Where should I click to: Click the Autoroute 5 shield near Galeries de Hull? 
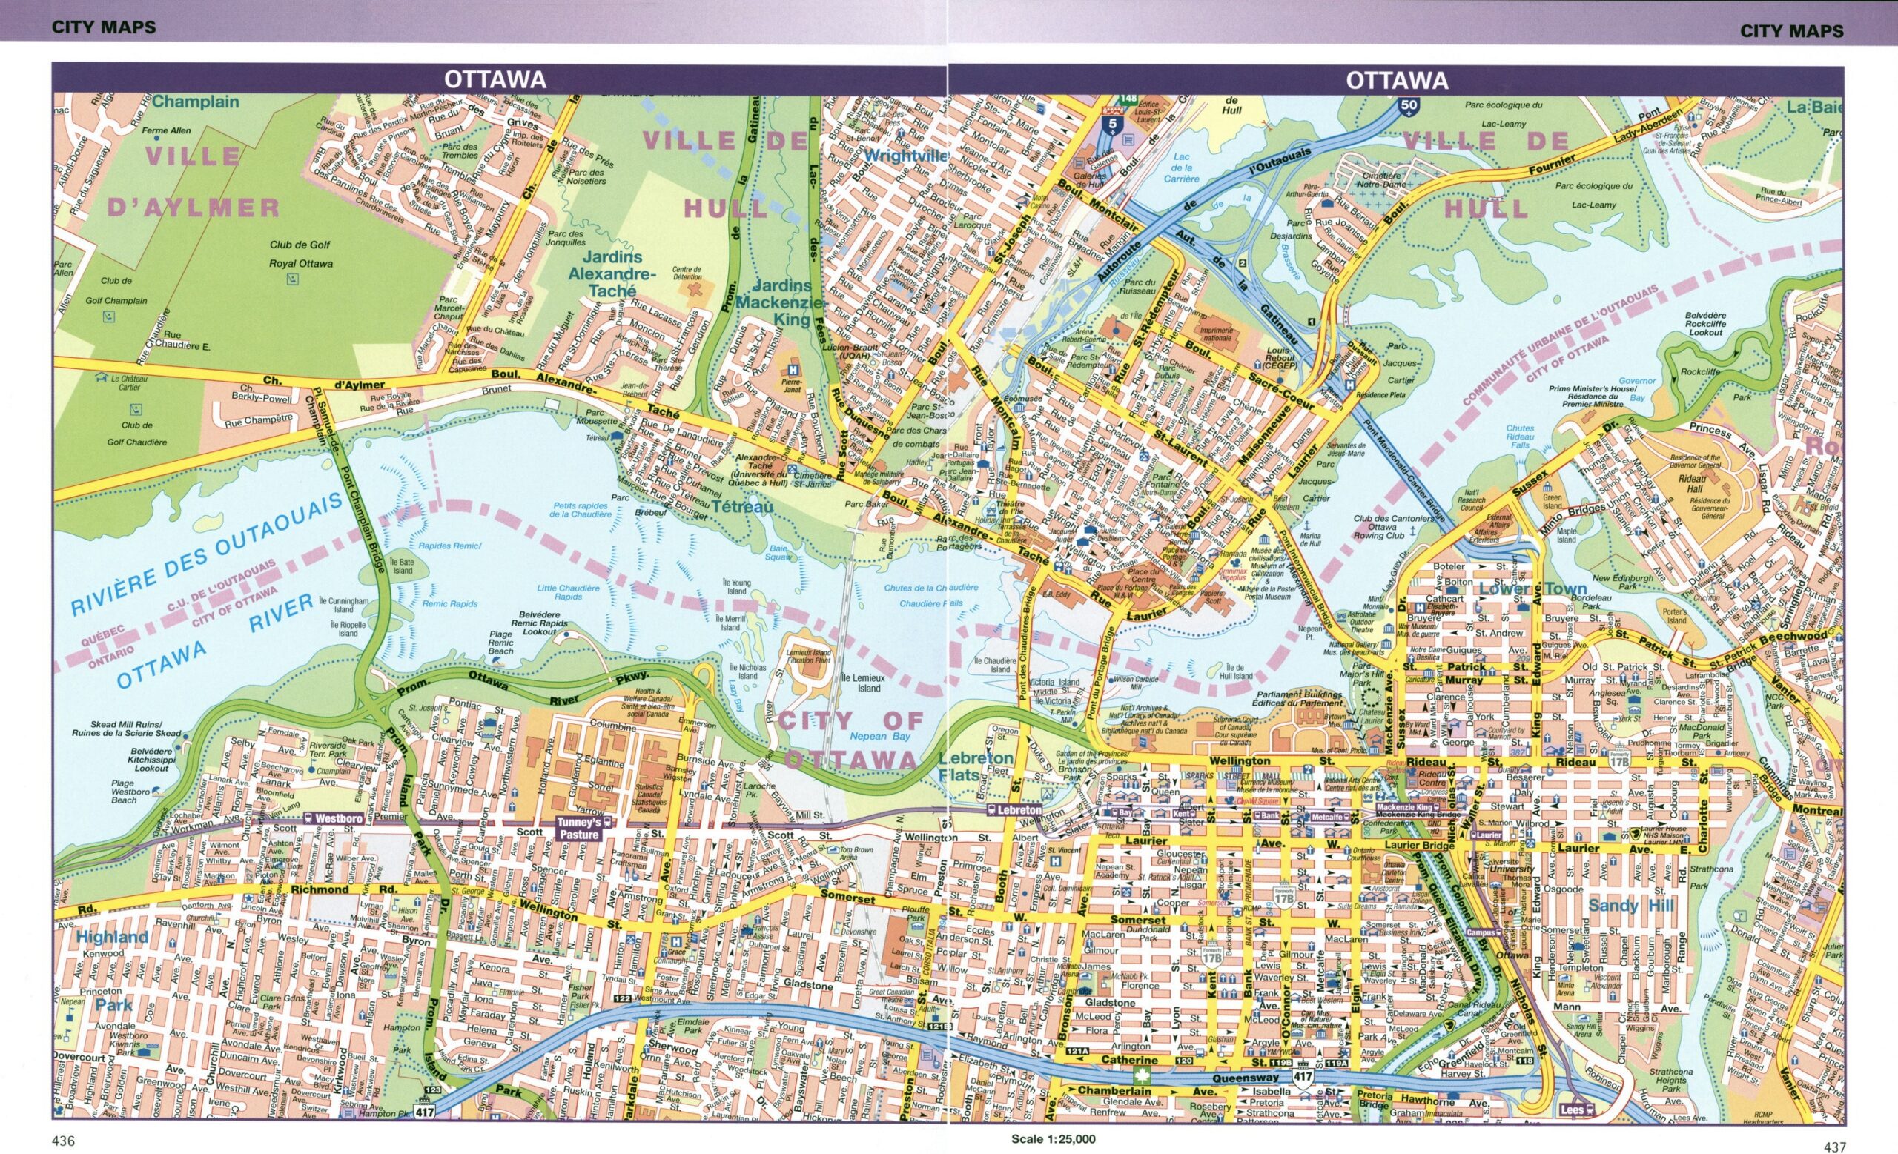[x=1113, y=126]
